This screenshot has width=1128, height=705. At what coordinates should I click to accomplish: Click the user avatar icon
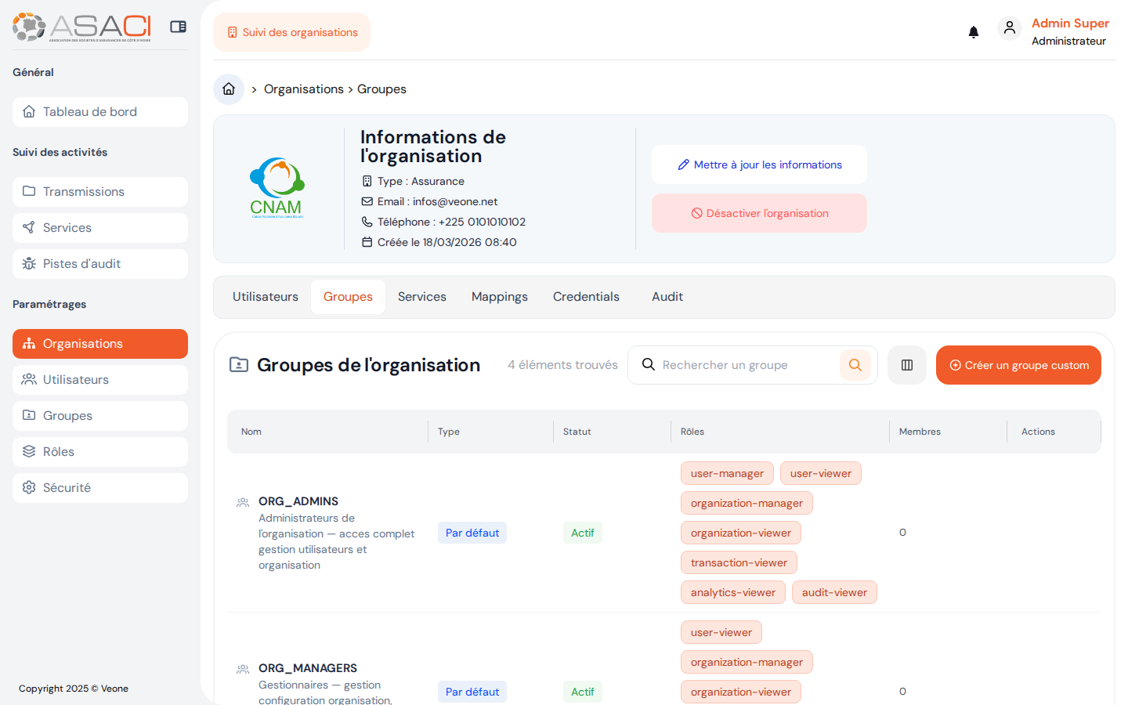pyautogui.click(x=1010, y=27)
